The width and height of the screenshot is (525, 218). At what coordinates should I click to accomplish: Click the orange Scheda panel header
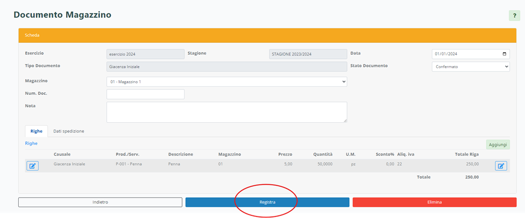pos(267,35)
